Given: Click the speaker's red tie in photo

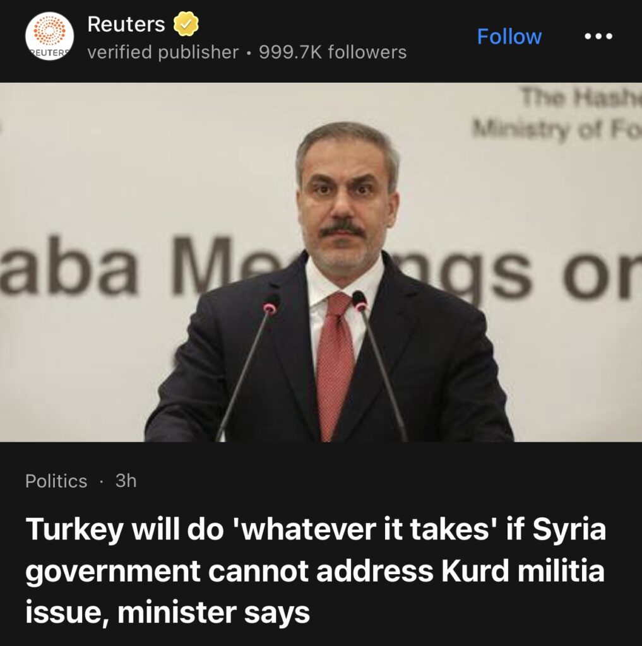Looking at the screenshot, I should [335, 363].
